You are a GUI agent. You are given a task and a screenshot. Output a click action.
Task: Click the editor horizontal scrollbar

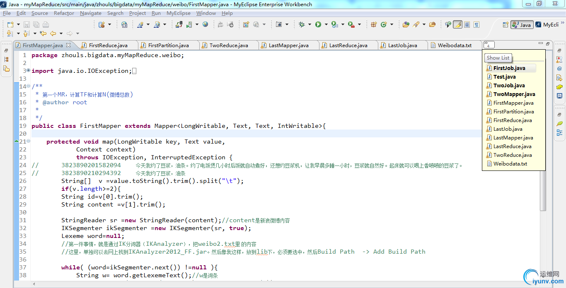pyautogui.click(x=277, y=284)
